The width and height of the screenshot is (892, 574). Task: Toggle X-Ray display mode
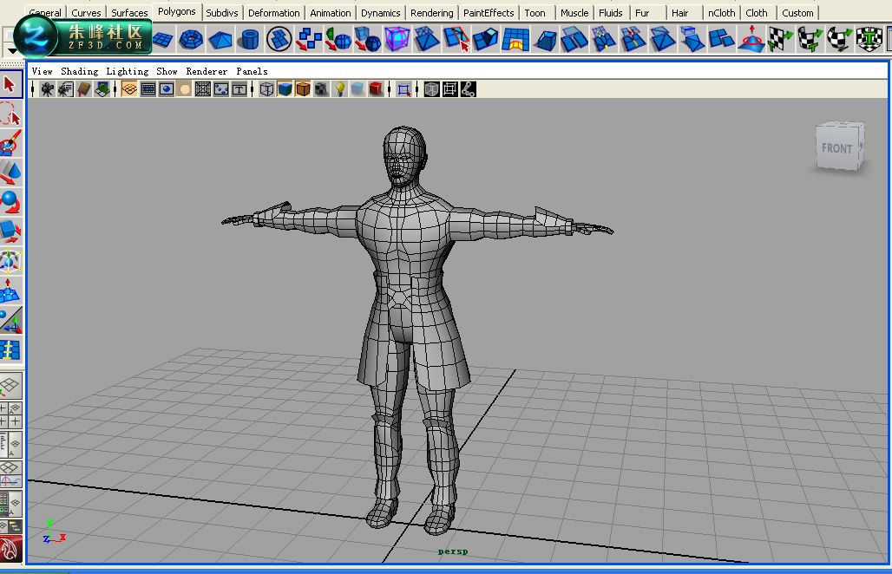coord(432,89)
